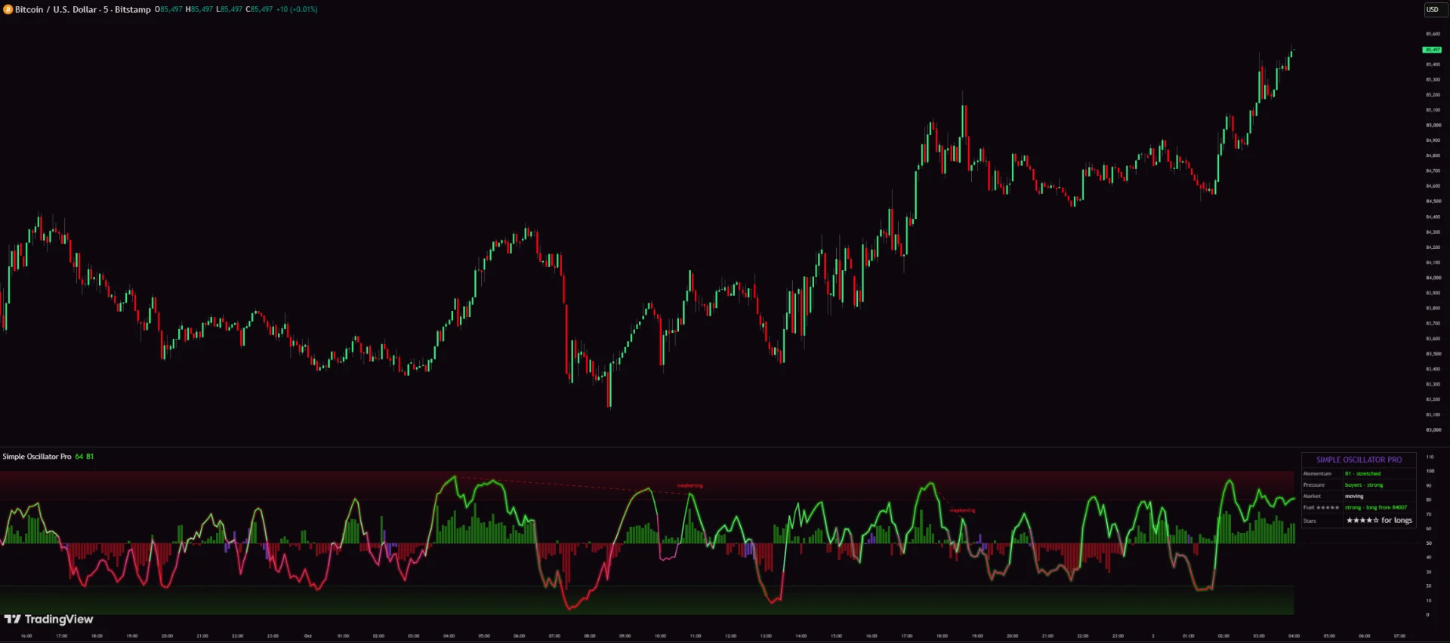Click the 85,000 level on price scale
The width and height of the screenshot is (1450, 643).
[1433, 125]
